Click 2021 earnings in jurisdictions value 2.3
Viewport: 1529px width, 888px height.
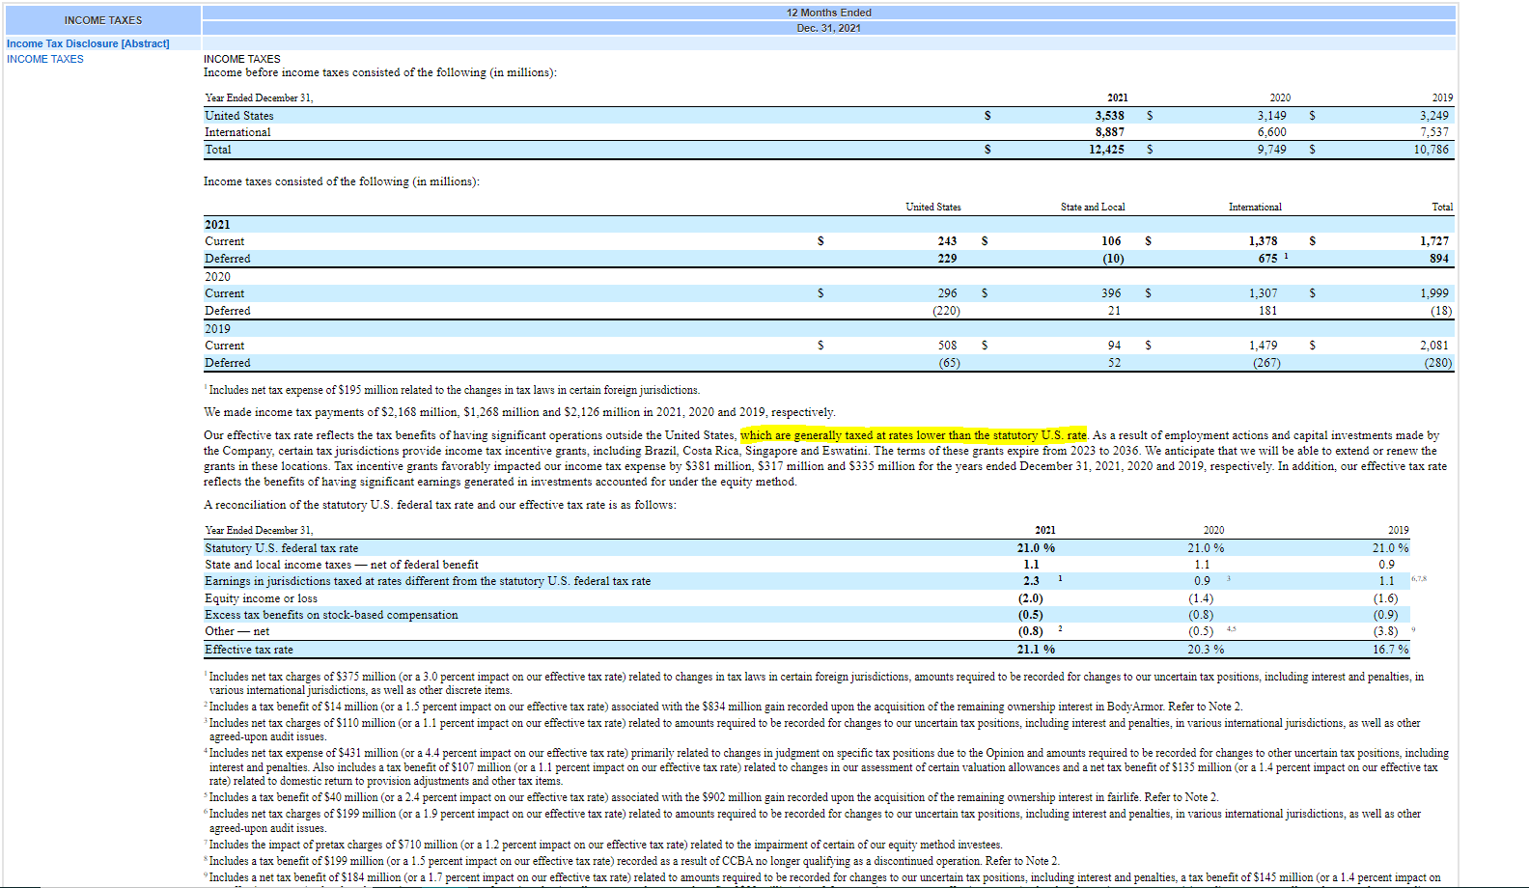pos(1032,581)
